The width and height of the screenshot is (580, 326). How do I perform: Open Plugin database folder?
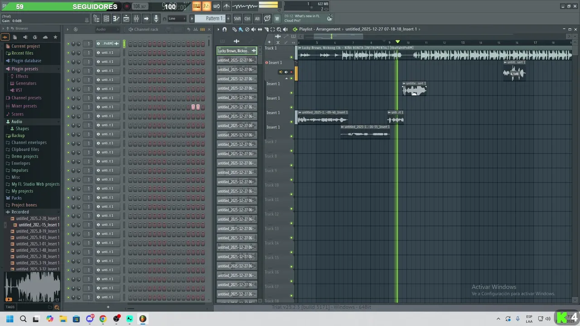[26, 61]
